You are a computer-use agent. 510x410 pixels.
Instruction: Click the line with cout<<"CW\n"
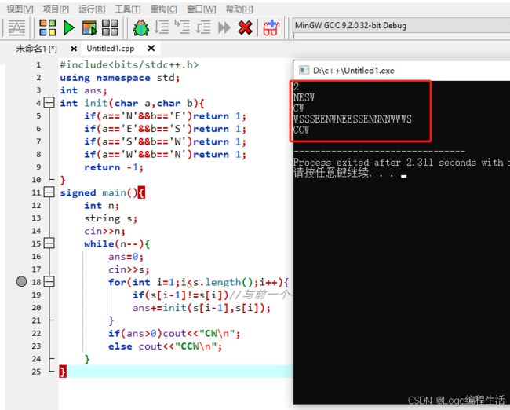174,333
